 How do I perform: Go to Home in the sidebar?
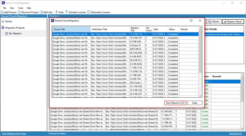[9, 21]
